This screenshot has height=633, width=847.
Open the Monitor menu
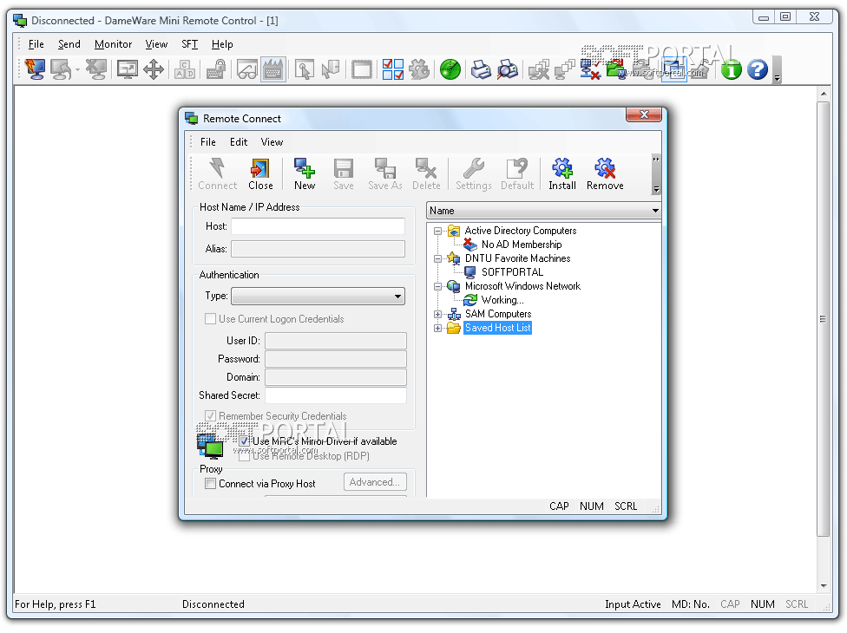[x=113, y=44]
